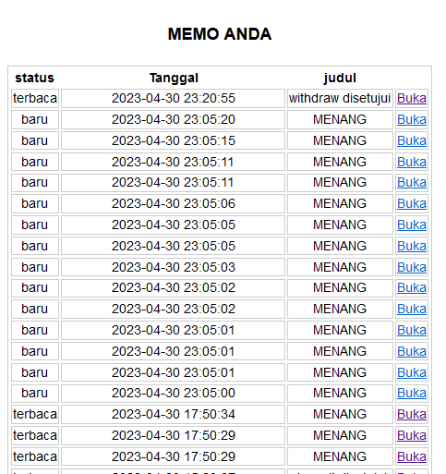Screen dimensions: 446x474
Task: Click Buka link on the 17:50:34 row's successor 17:50:29 first entry
Action: (x=412, y=435)
